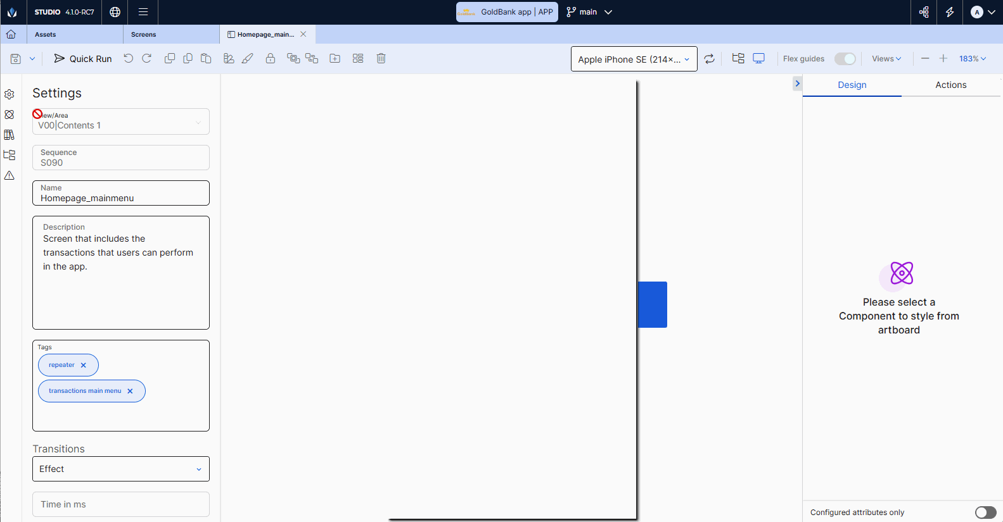The image size is (1003, 522).
Task: Toggle the Flex guides switch
Action: tap(845, 59)
